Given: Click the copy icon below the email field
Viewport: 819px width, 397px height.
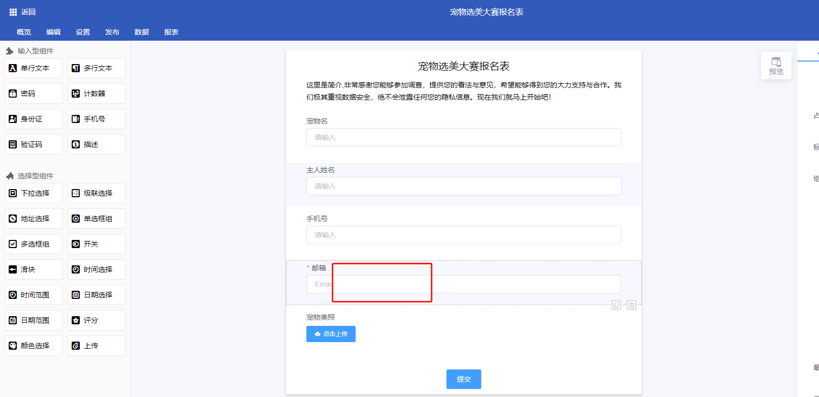Looking at the screenshot, I should [x=616, y=305].
